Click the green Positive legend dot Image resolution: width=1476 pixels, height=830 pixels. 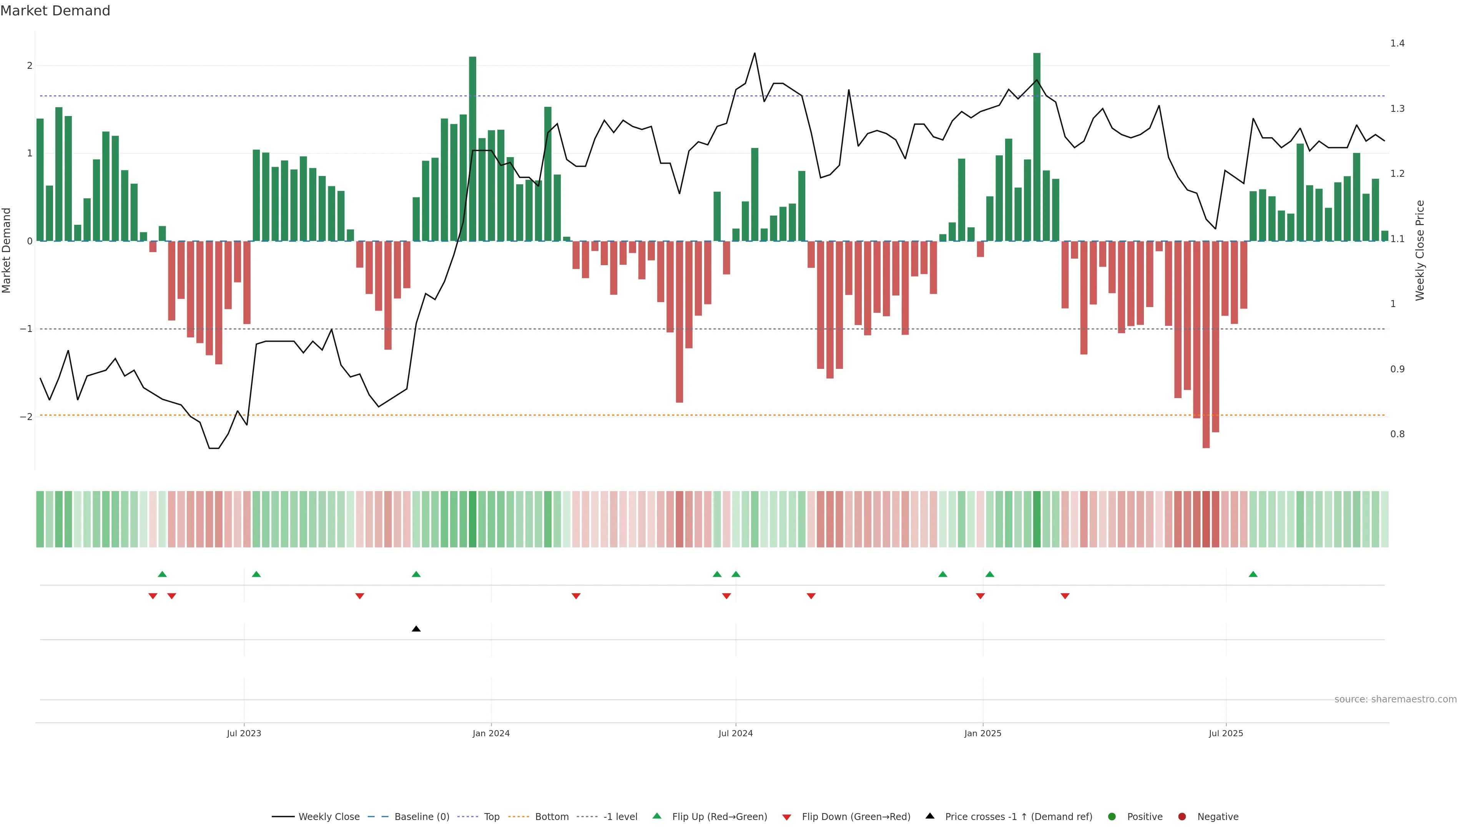[x=1112, y=817]
